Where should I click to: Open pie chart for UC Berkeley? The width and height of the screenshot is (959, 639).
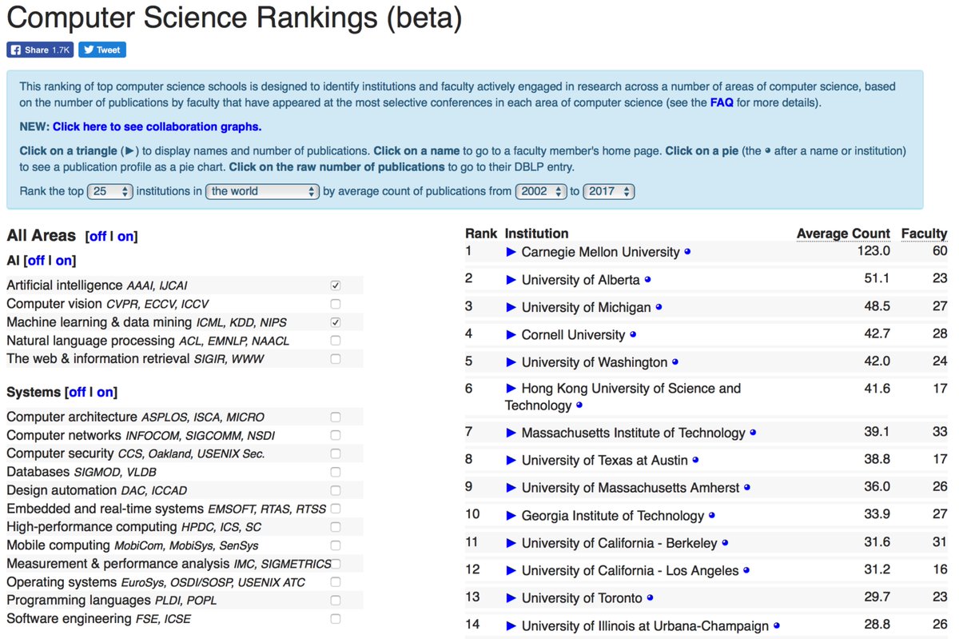pos(725,543)
